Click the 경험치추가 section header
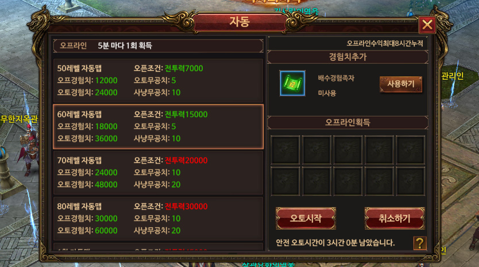This screenshot has height=267, width=479. pyautogui.click(x=347, y=57)
